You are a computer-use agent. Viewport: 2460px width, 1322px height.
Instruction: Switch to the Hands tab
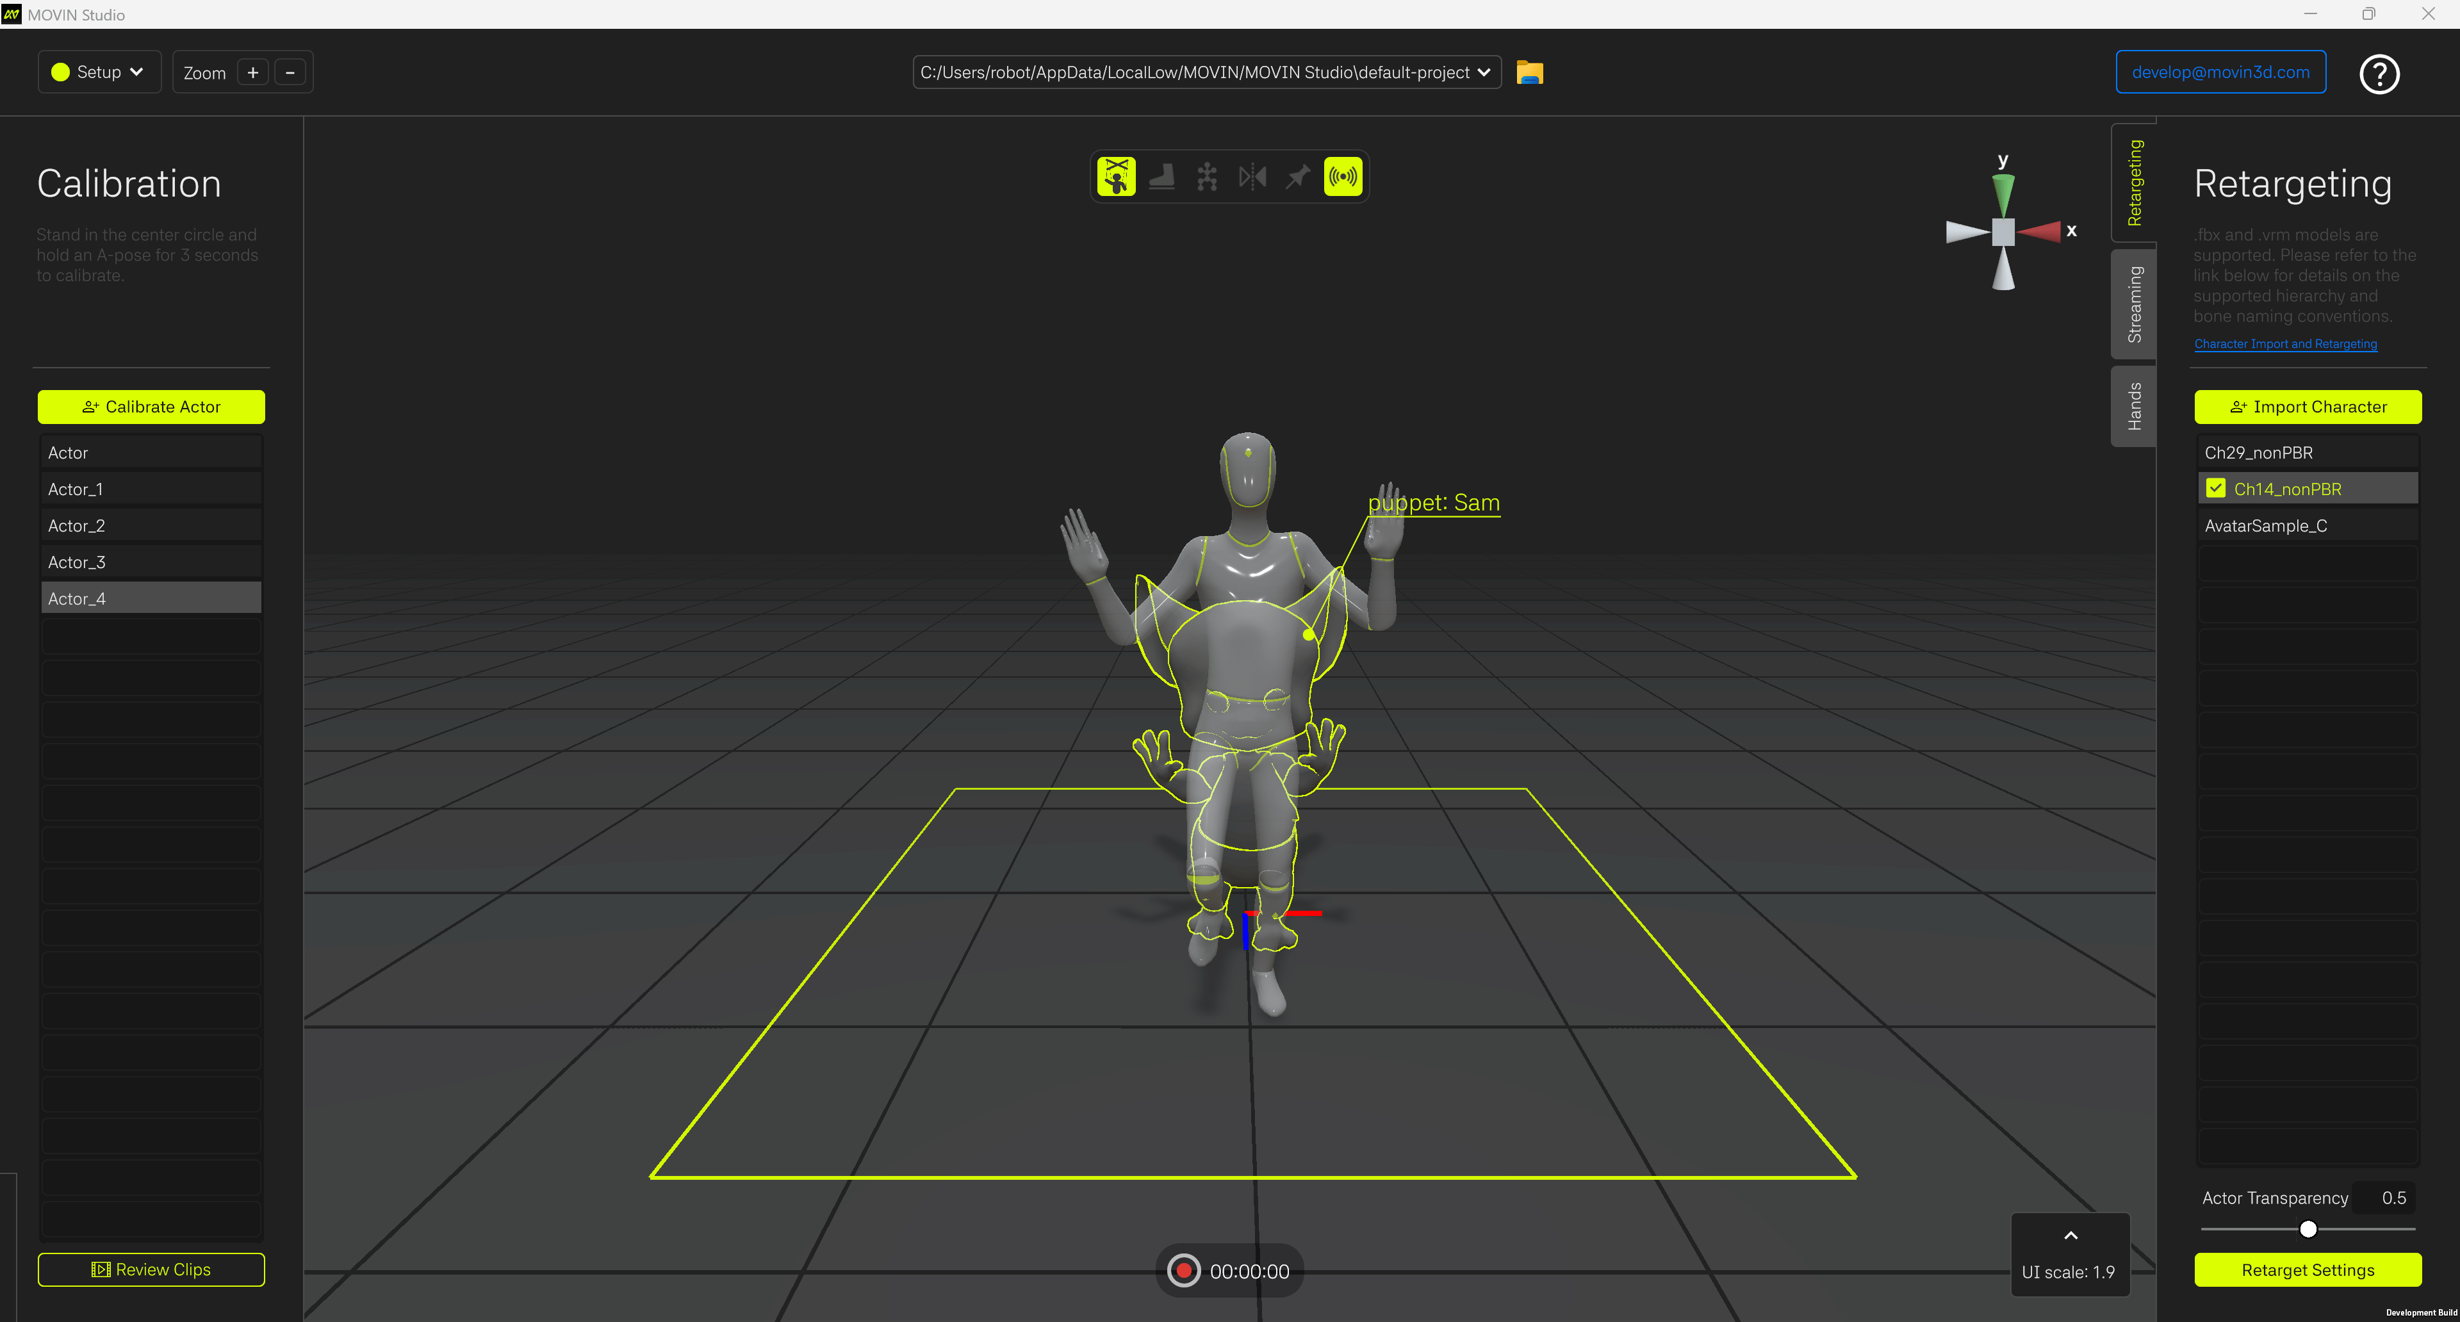tap(2135, 405)
